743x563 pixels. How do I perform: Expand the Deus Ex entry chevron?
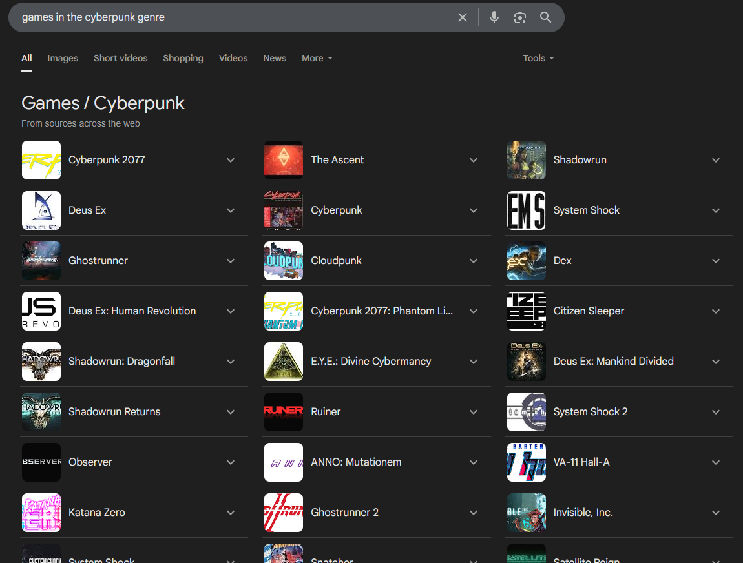231,210
